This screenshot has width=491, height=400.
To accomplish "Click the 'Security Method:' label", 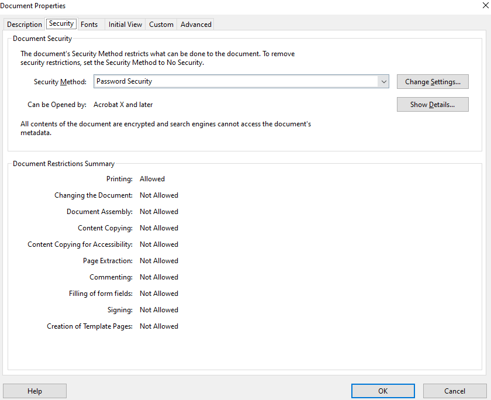I will click(60, 82).
